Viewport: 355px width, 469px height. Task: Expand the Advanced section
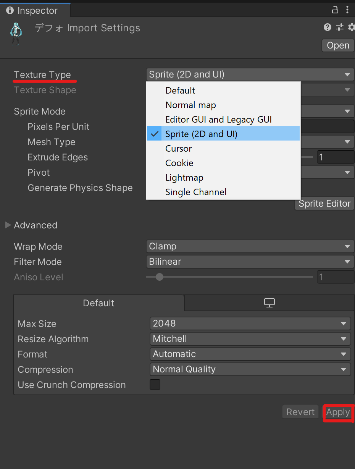pos(8,225)
